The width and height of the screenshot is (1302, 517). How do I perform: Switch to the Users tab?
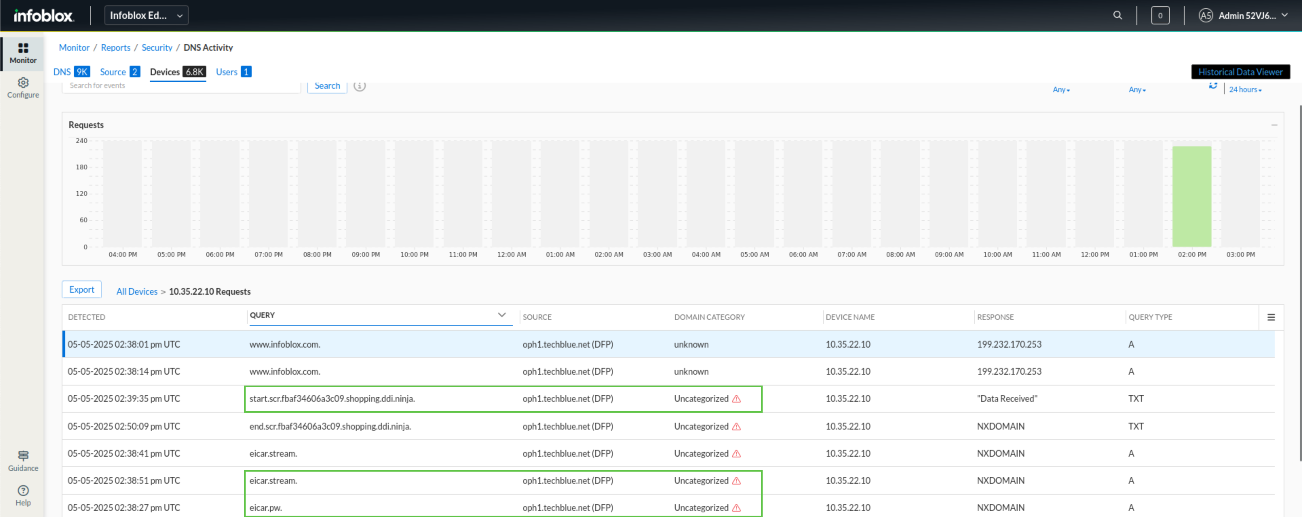tap(233, 72)
